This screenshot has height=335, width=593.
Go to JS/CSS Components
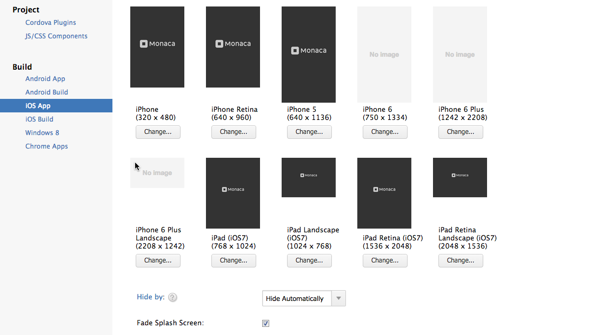point(56,36)
